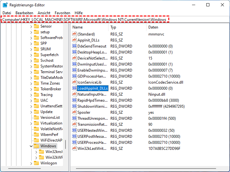The image size is (230, 172).
Task: Click the Spooler string value icon
Action: [74, 112]
